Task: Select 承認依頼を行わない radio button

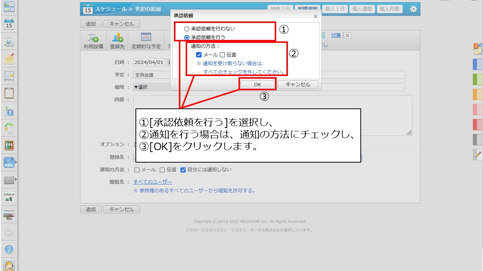Action: pyautogui.click(x=186, y=29)
